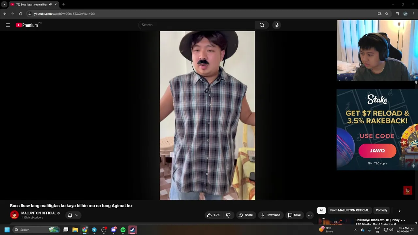Screen dimensions: 418x235
Task: Open more actions ellipsis under video
Action: pyautogui.click(x=310, y=215)
